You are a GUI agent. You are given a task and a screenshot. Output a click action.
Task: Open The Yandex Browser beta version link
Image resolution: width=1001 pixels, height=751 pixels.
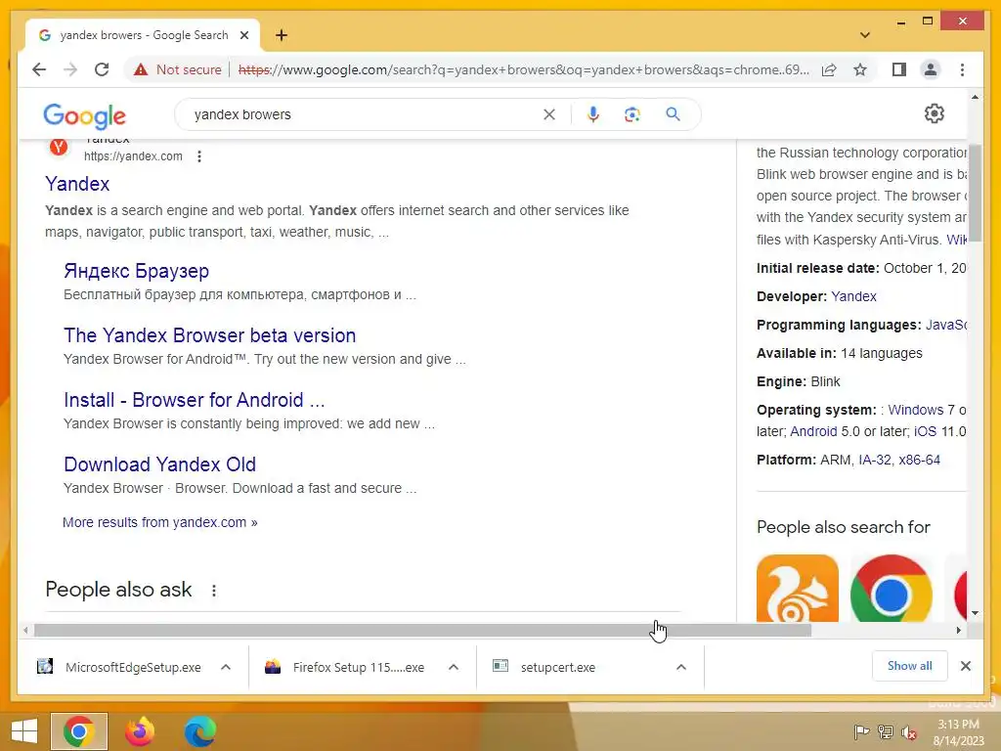pyautogui.click(x=209, y=335)
